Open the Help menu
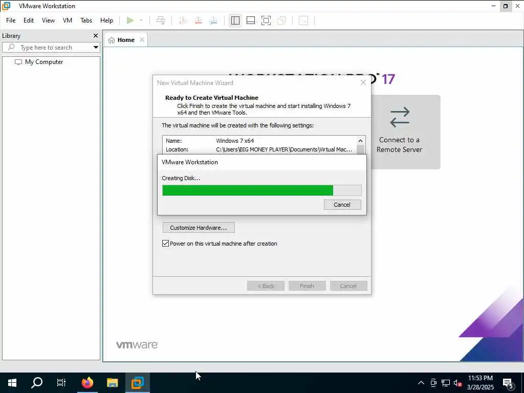 [106, 20]
